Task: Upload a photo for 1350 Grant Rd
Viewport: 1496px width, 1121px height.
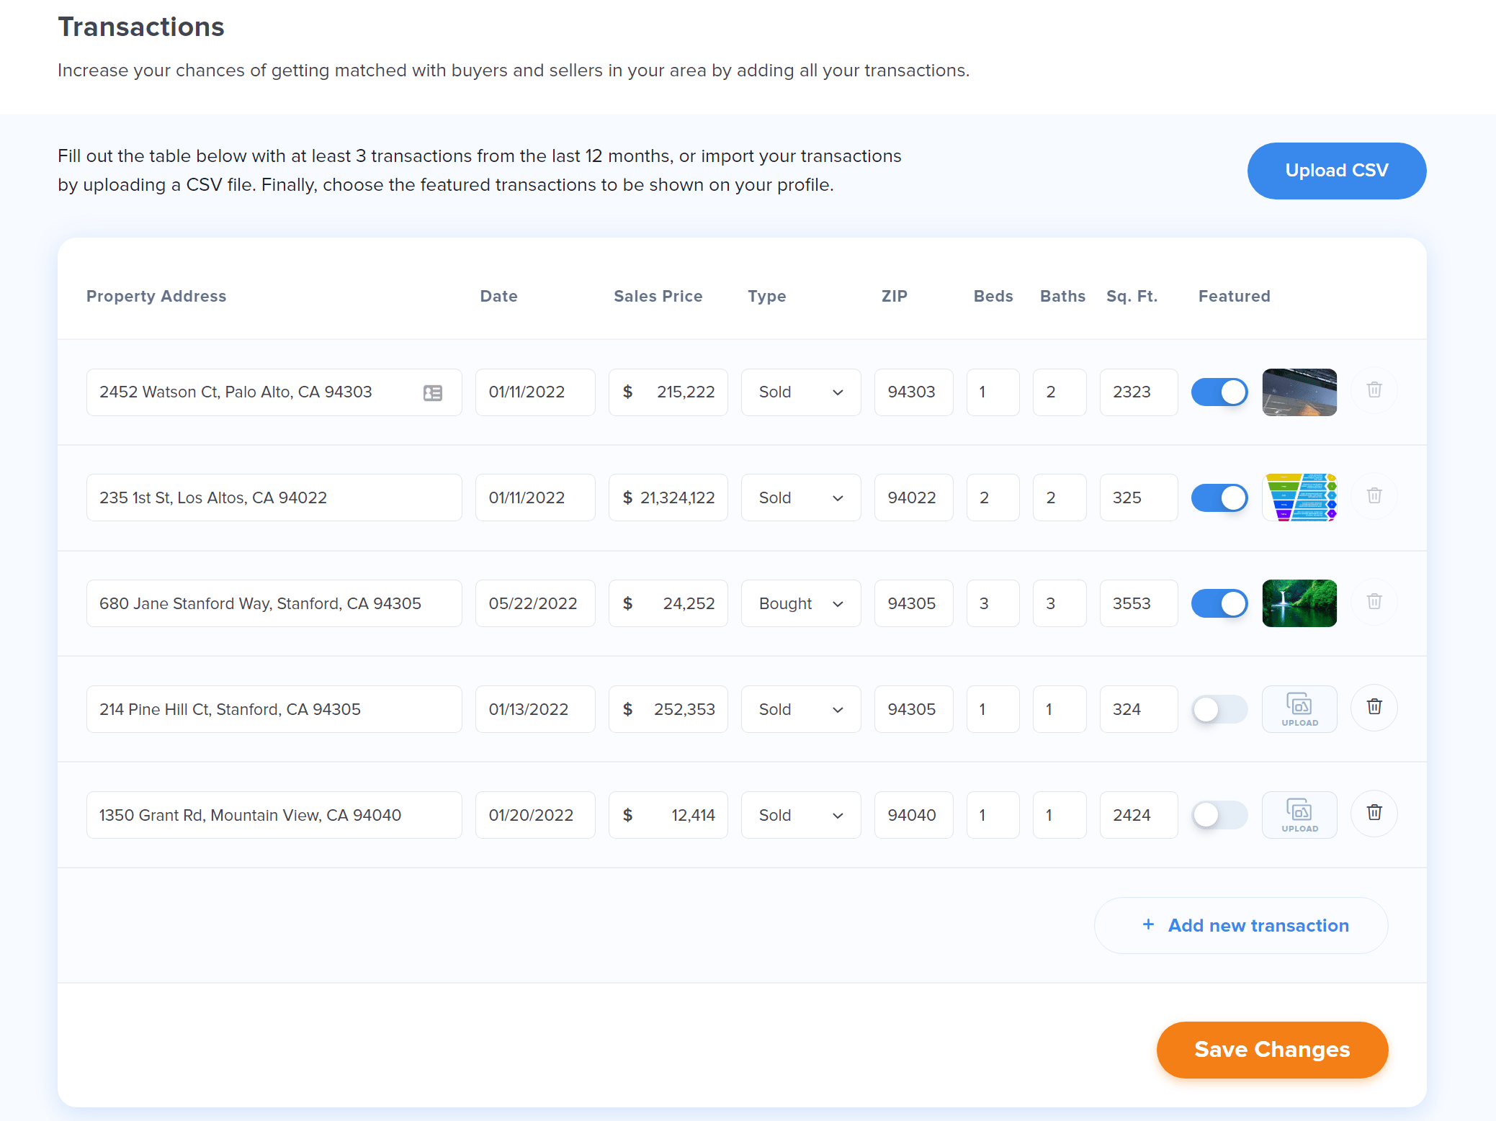Action: point(1299,814)
